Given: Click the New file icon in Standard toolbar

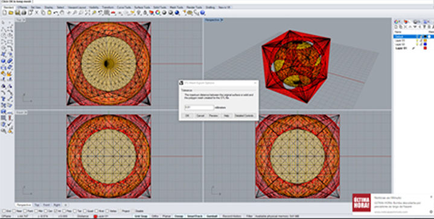Looking at the screenshot, I should [x=5, y=13].
